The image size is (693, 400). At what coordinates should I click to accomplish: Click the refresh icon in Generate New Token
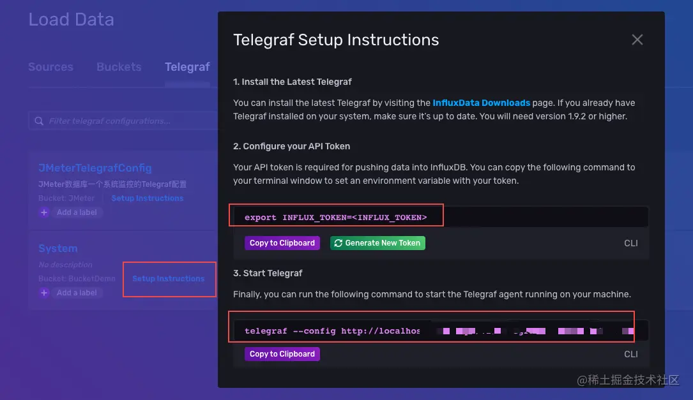coord(338,243)
